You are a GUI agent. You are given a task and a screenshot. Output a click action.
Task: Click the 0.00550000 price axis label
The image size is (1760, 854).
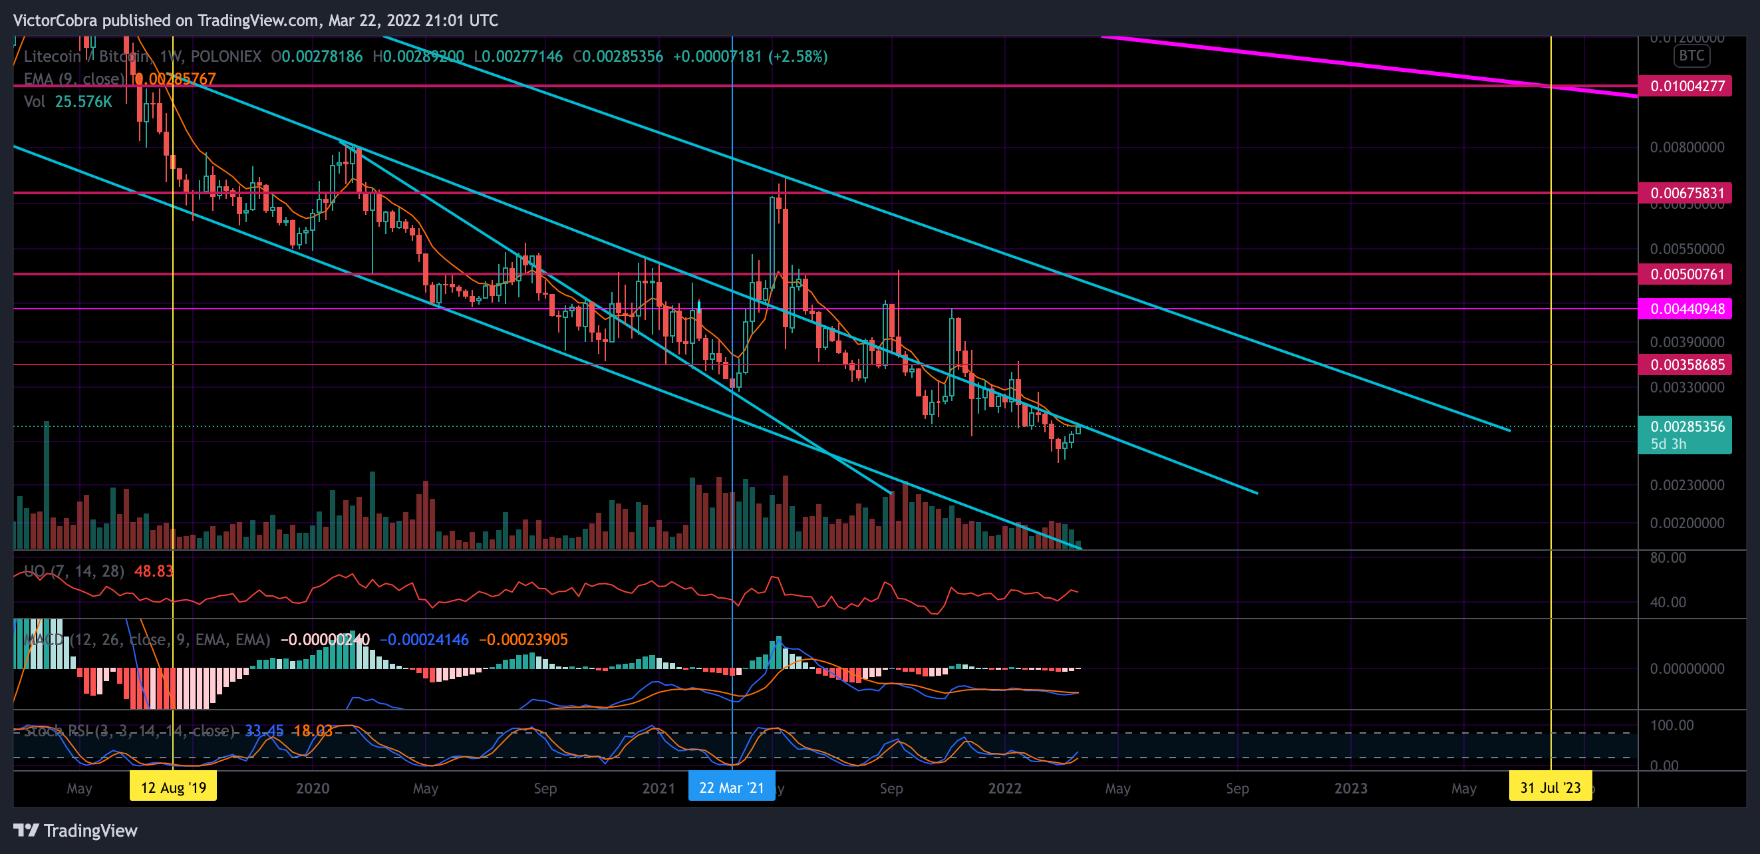coord(1687,249)
